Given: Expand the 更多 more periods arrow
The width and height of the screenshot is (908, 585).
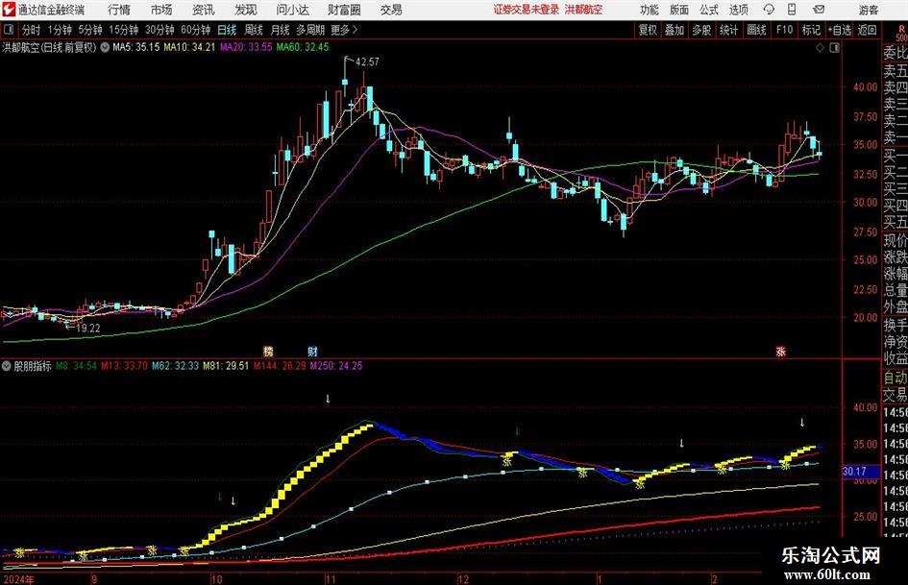Looking at the screenshot, I should click(345, 30).
